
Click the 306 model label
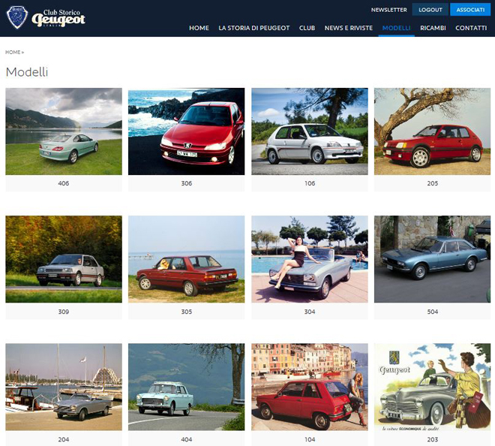tap(187, 183)
